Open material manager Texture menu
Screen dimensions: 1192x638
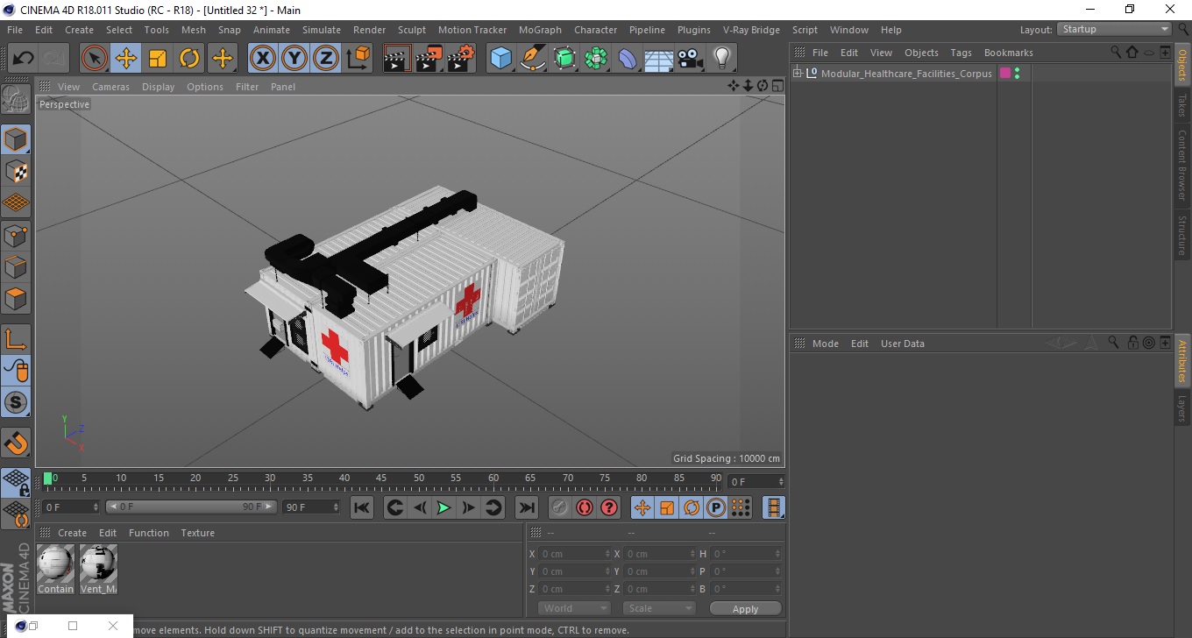(197, 533)
